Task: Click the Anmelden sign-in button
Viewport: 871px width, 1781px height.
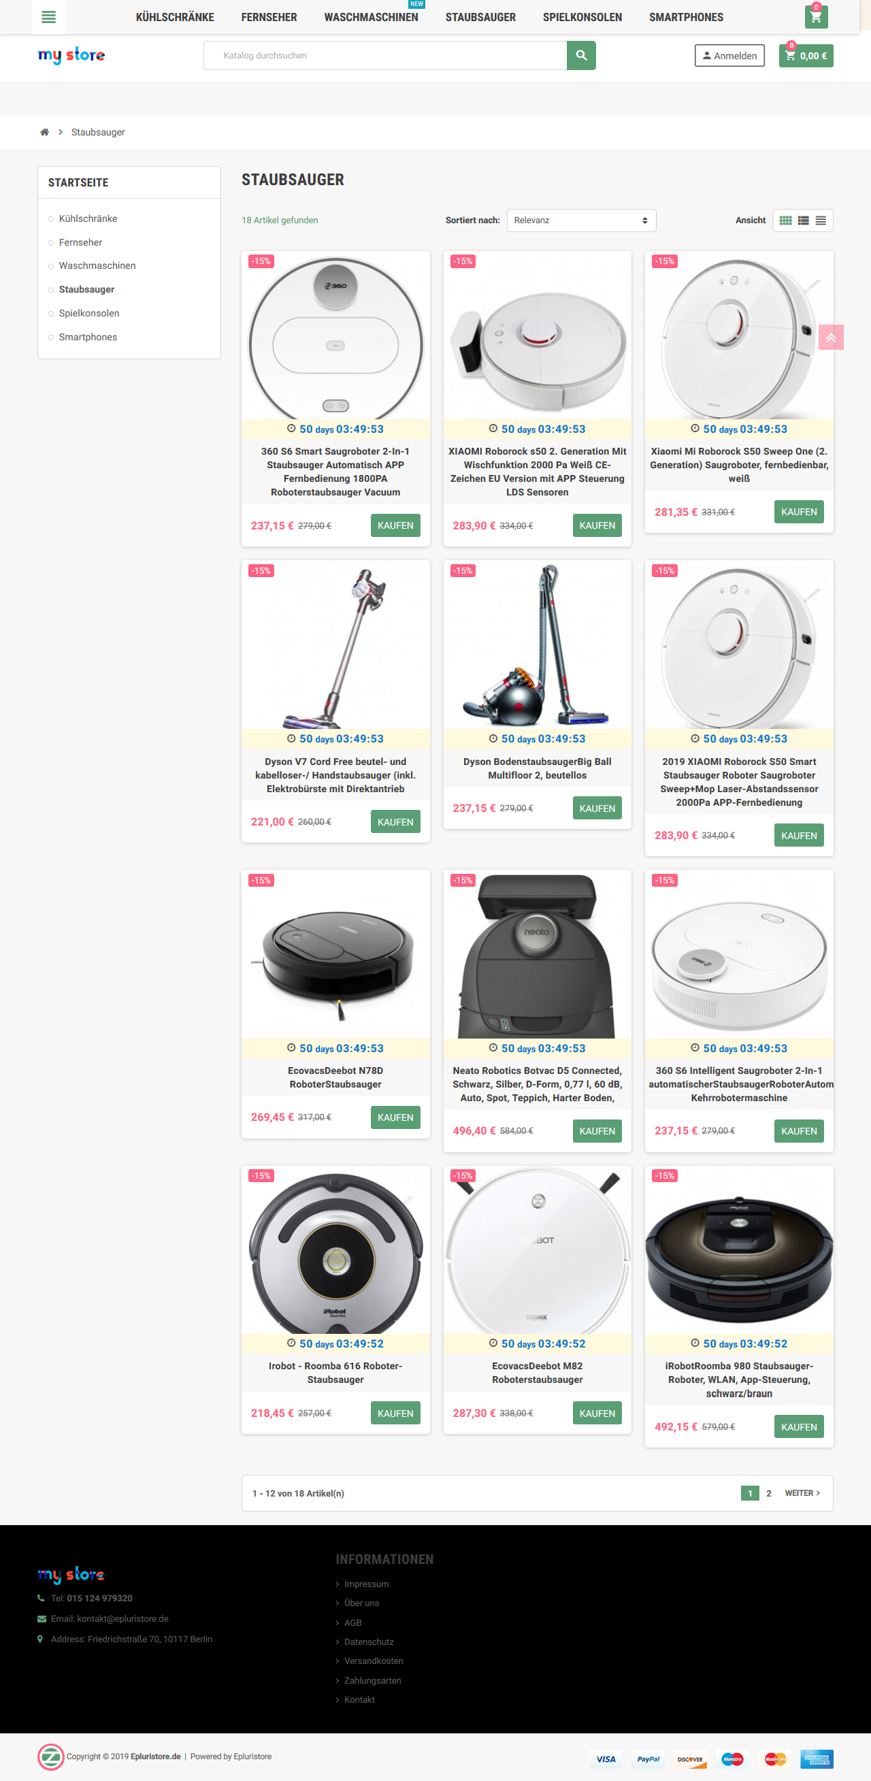Action: coord(729,56)
